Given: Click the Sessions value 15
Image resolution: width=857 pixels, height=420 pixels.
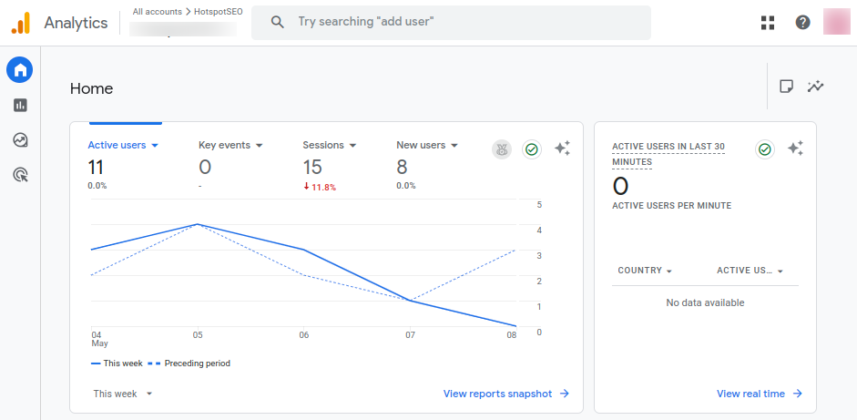Looking at the screenshot, I should click(312, 168).
